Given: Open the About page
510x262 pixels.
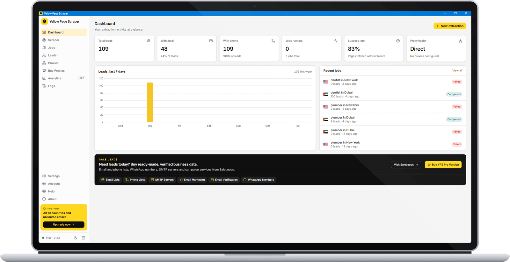Looking at the screenshot, I should (64, 199).
